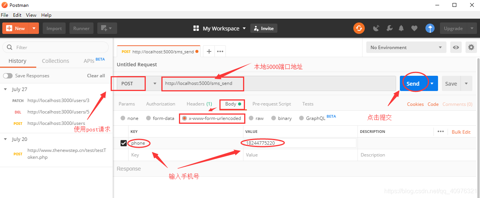
Task: Click Clear all history link
Action: click(x=96, y=75)
